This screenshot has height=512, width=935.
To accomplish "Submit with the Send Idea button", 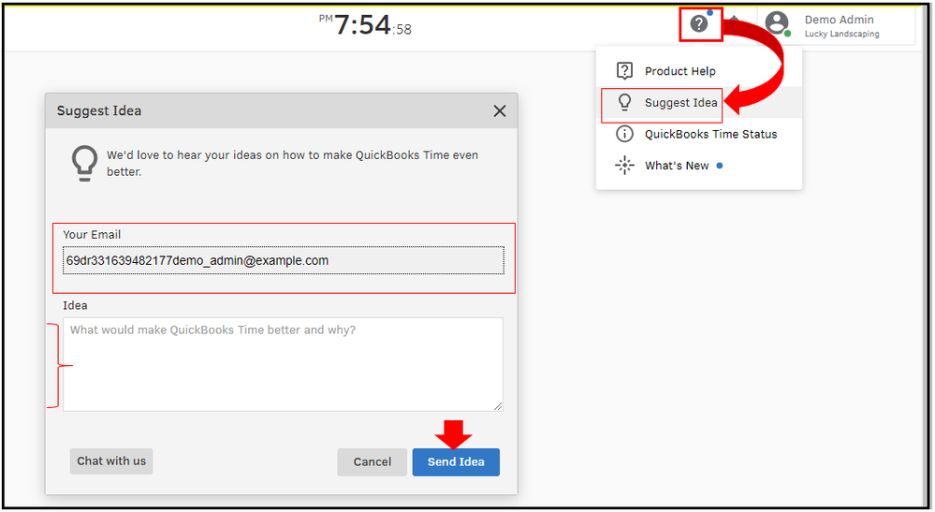I will (456, 462).
